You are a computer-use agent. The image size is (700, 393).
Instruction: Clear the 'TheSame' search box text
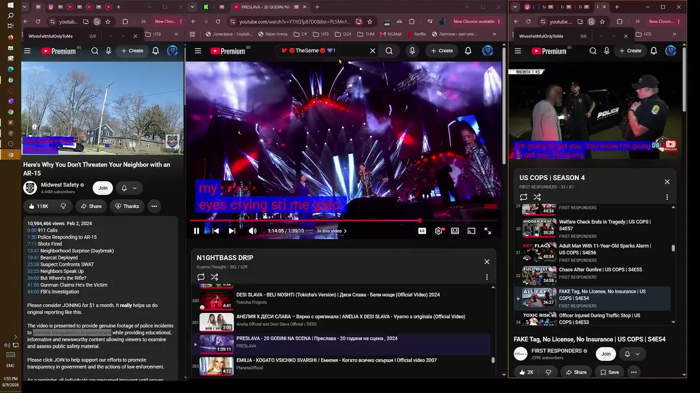[372, 51]
